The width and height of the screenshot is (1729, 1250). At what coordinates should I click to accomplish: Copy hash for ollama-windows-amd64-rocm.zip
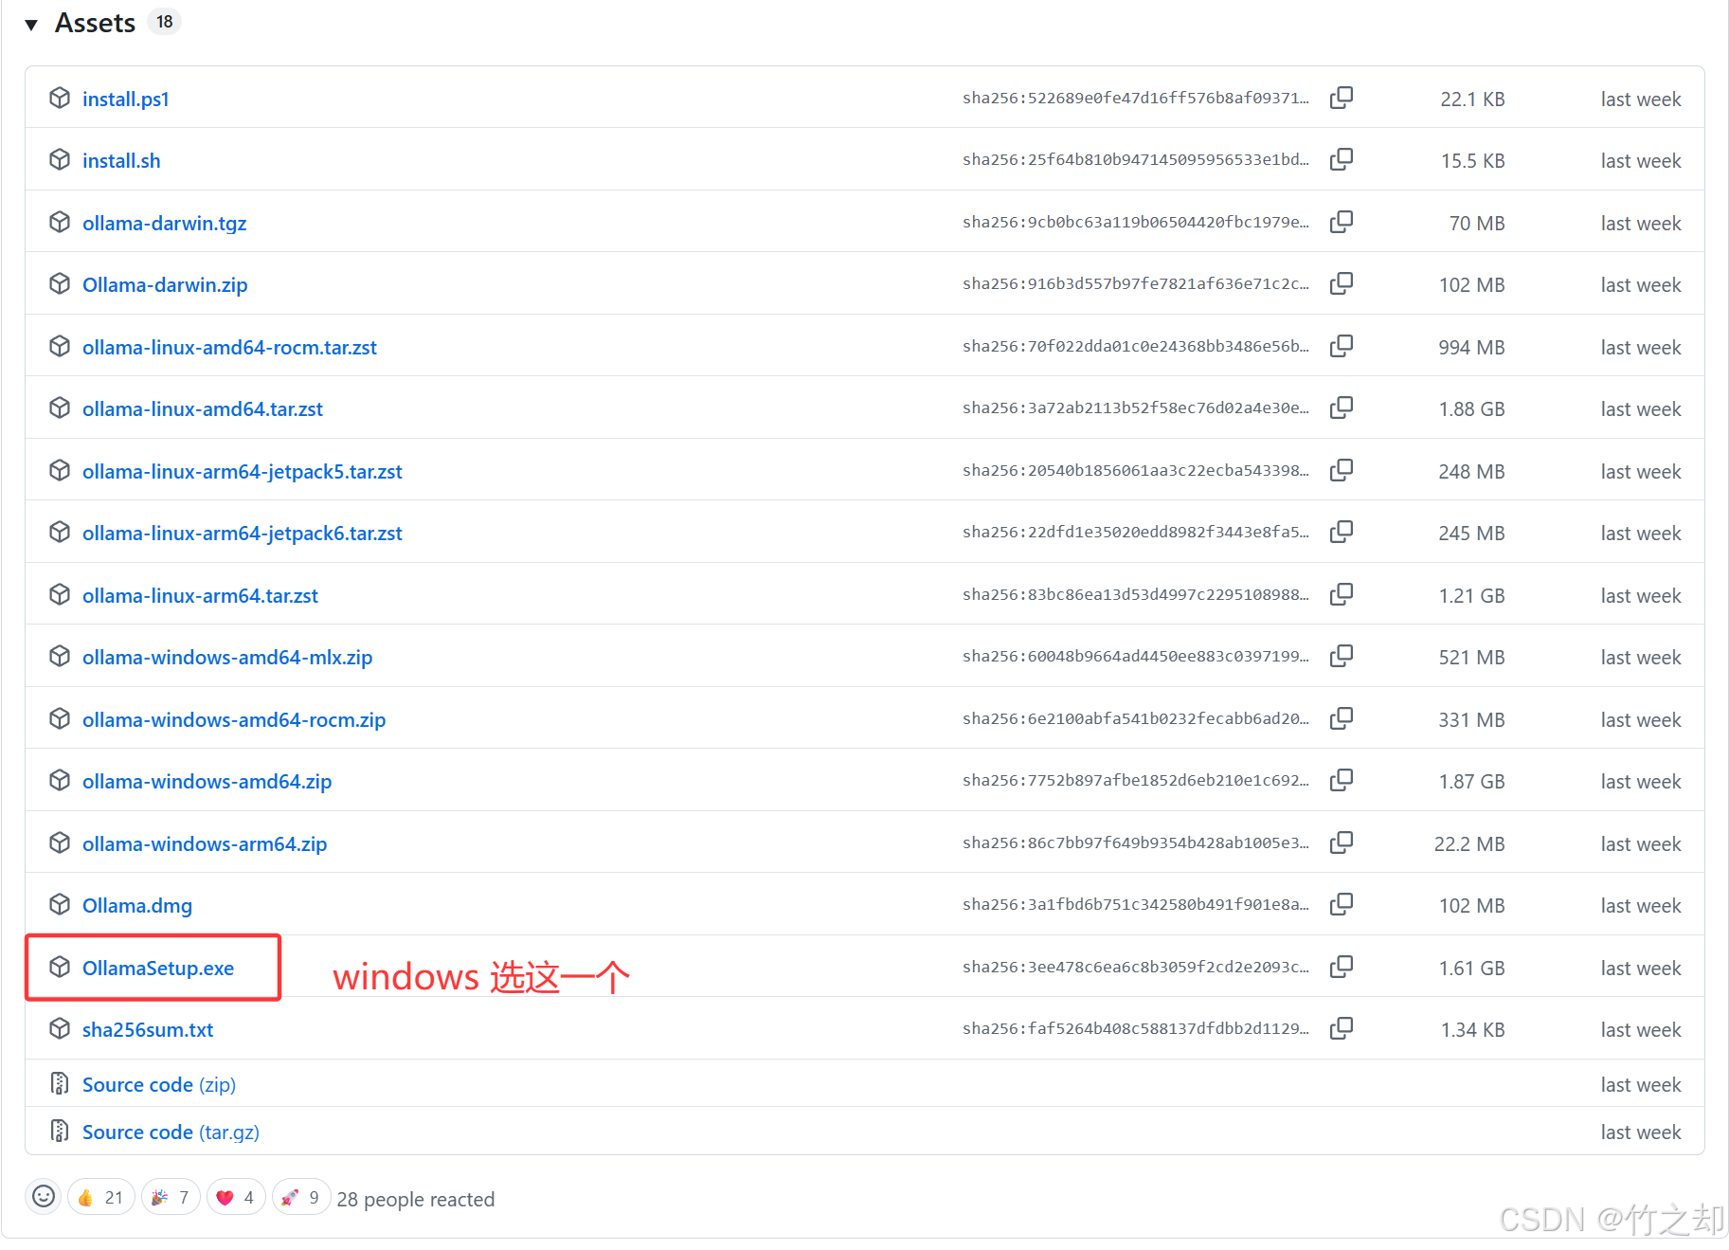pyautogui.click(x=1342, y=718)
